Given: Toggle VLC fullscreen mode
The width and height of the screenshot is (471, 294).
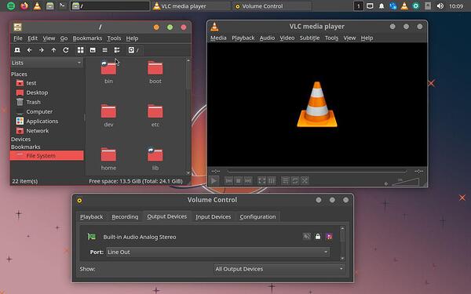Looking at the screenshot, I should click(x=261, y=180).
